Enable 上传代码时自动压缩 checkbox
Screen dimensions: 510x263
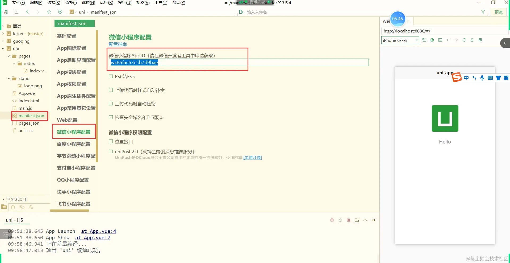(x=111, y=104)
